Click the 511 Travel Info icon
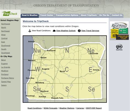The height and width of the screenshot is (111, 130). click(x=119, y=47)
